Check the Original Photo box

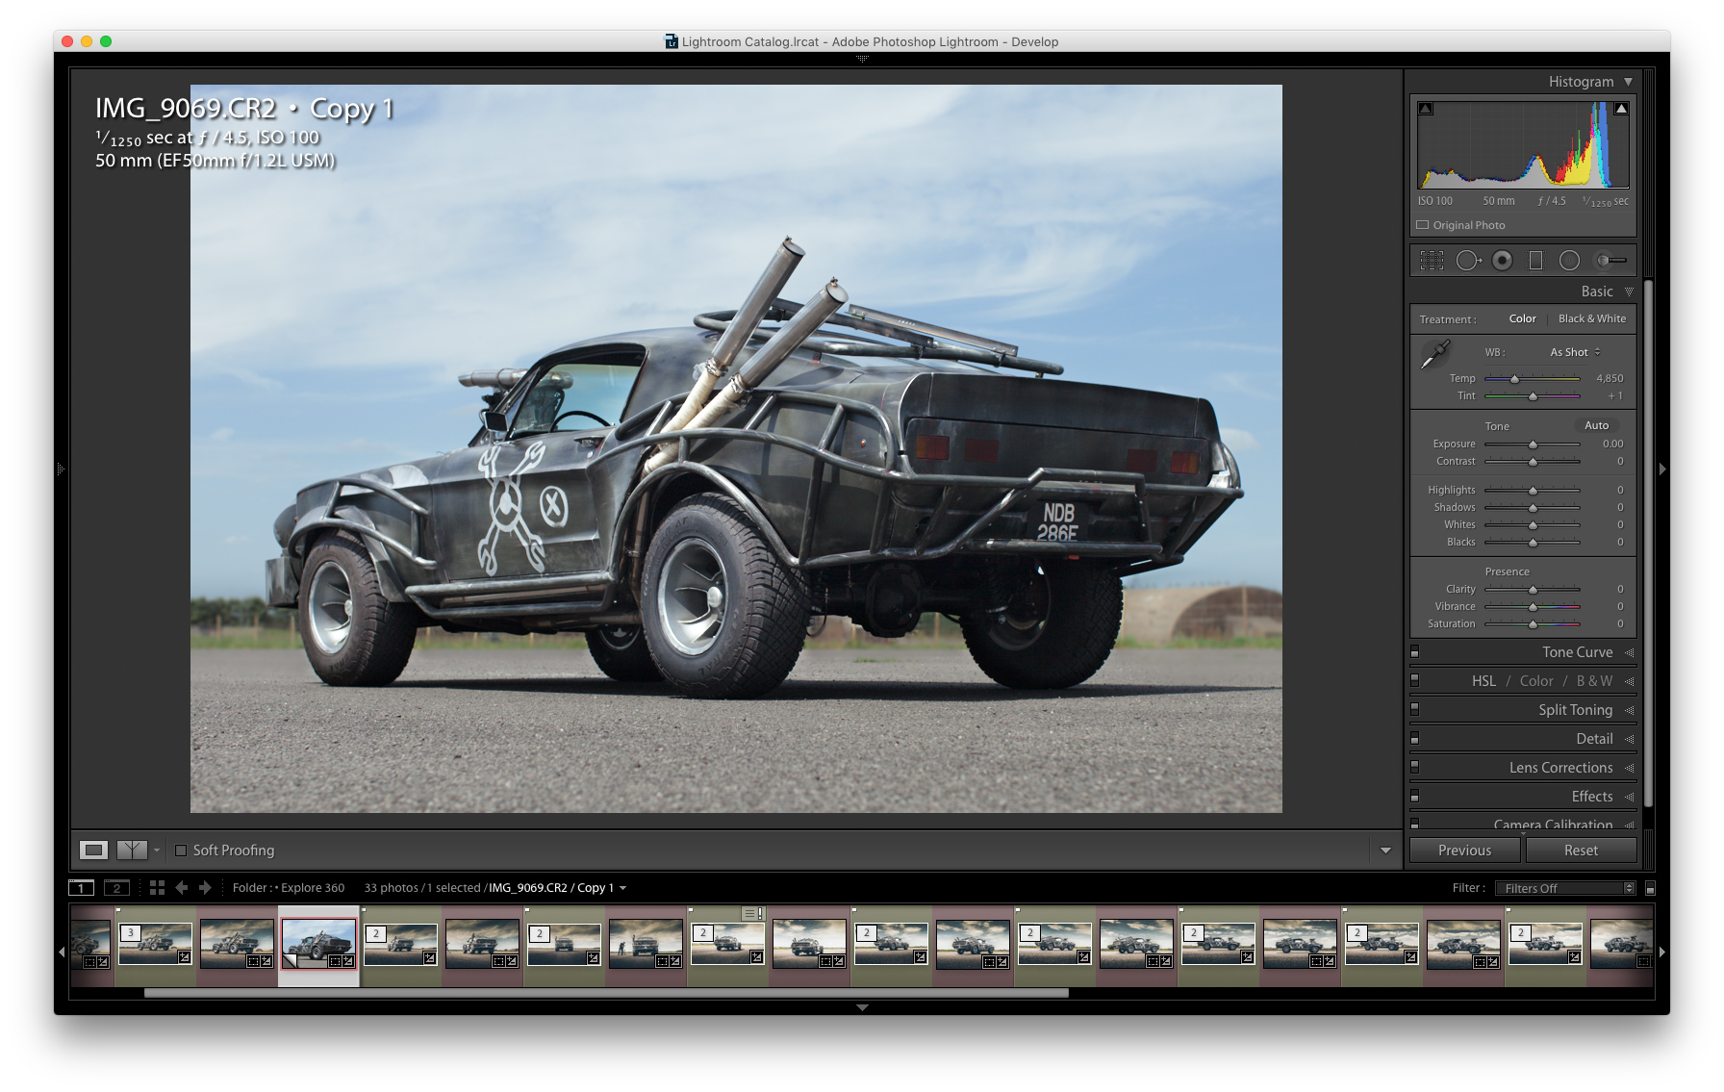point(1423,225)
